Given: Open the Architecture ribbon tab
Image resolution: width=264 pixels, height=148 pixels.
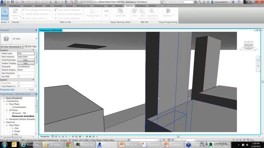Looking at the screenshot, I should [15, 6].
